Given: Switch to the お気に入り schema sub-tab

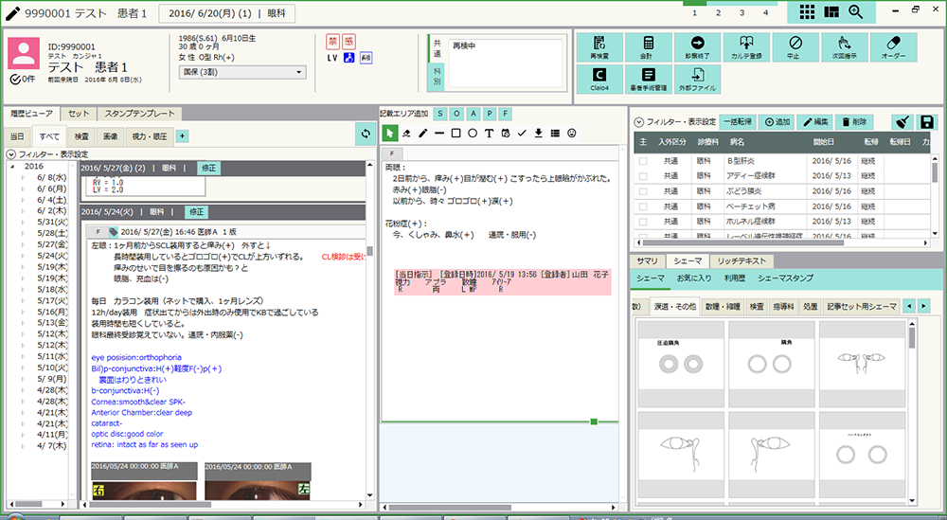Looking at the screenshot, I should coord(694,278).
